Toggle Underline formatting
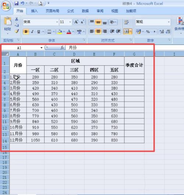Viewport: 184px width, 195px height. [x=39, y=32]
